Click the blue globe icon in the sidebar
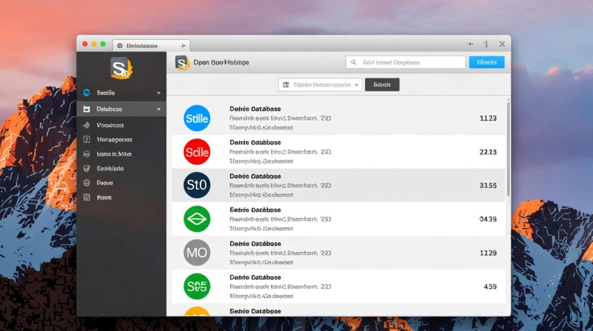593x331 pixels. pos(87,93)
